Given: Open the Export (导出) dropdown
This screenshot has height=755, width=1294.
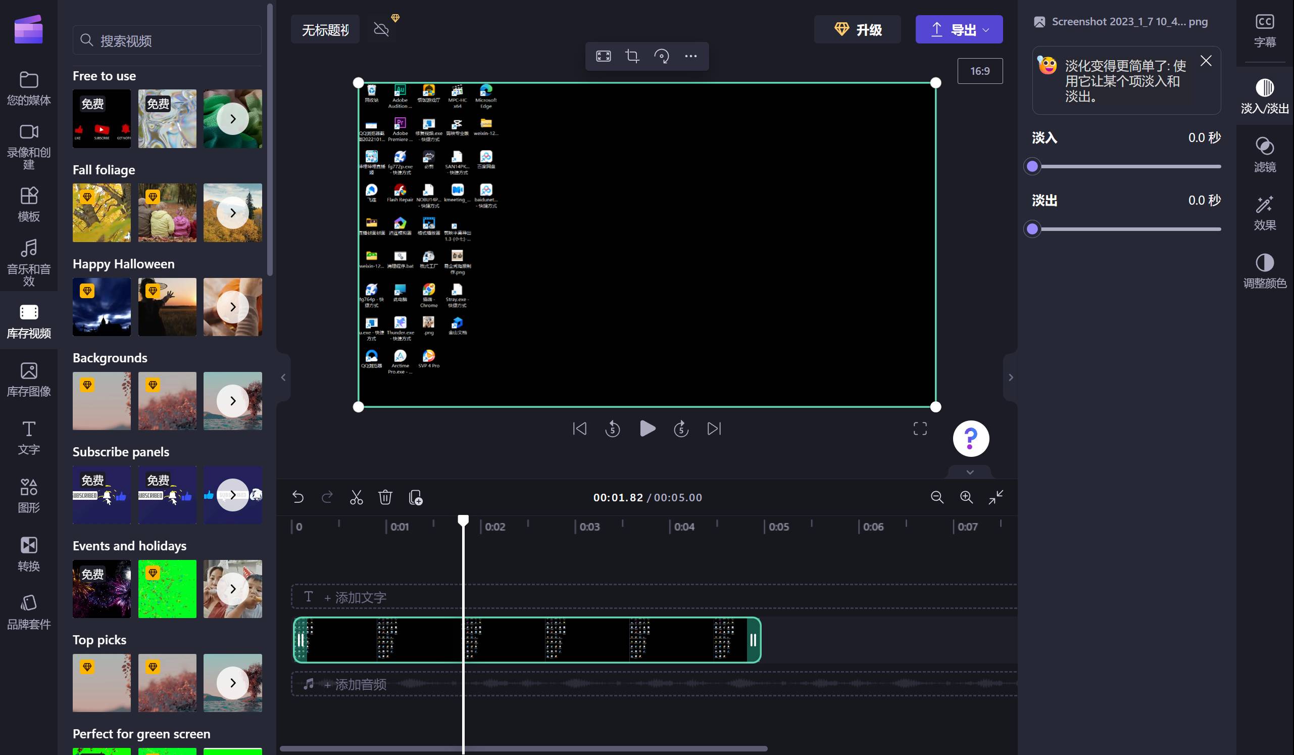Looking at the screenshot, I should tap(959, 29).
